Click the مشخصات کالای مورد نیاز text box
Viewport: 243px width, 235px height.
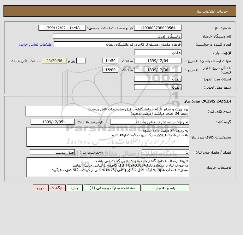[x=108, y=137]
